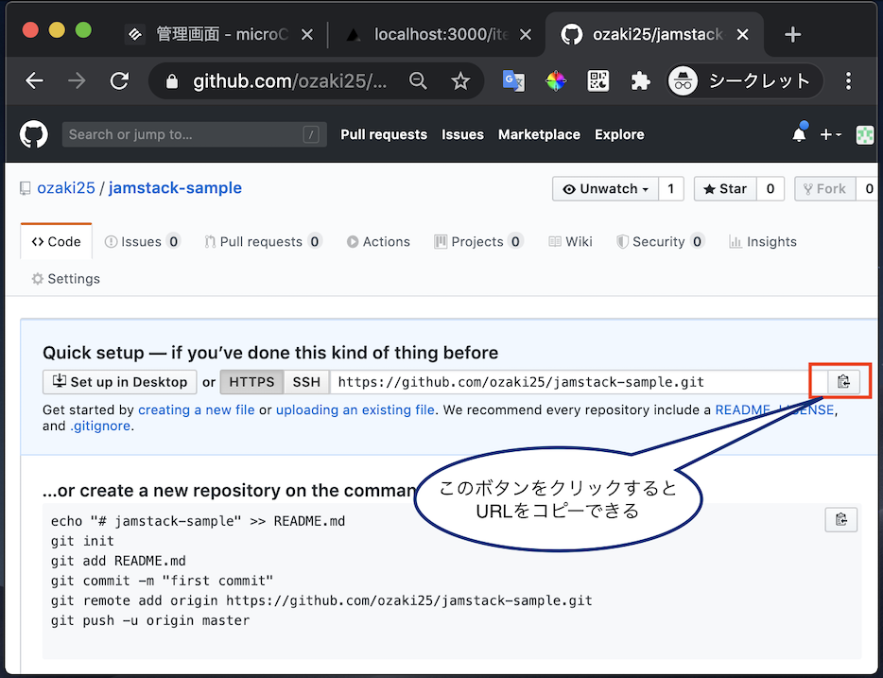
Task: Click the repository URL text field
Action: 579,382
